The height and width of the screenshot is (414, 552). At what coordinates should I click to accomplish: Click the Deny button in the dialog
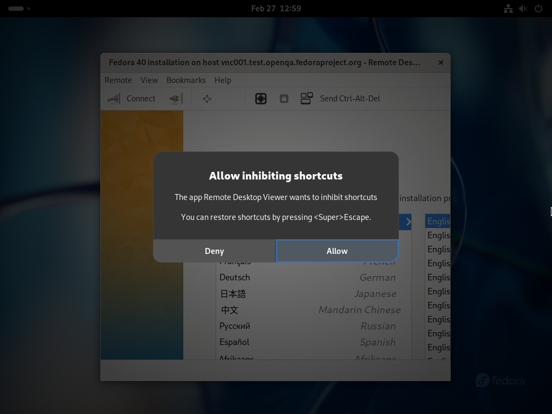(215, 251)
